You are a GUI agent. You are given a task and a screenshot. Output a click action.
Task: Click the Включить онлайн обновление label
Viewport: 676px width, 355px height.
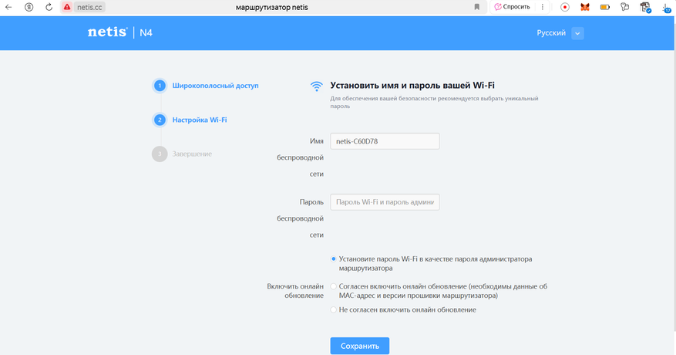point(295,291)
